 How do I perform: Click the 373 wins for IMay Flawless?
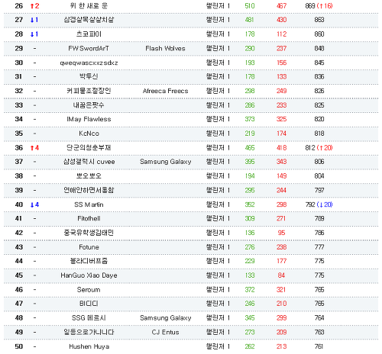coord(250,119)
